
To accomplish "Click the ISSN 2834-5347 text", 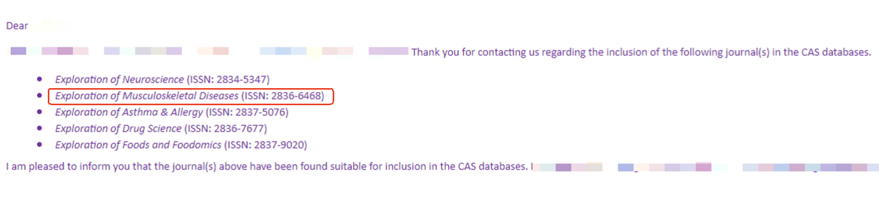I will pos(228,79).
